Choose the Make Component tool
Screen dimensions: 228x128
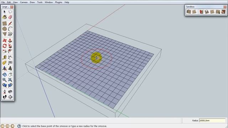point(10,12)
